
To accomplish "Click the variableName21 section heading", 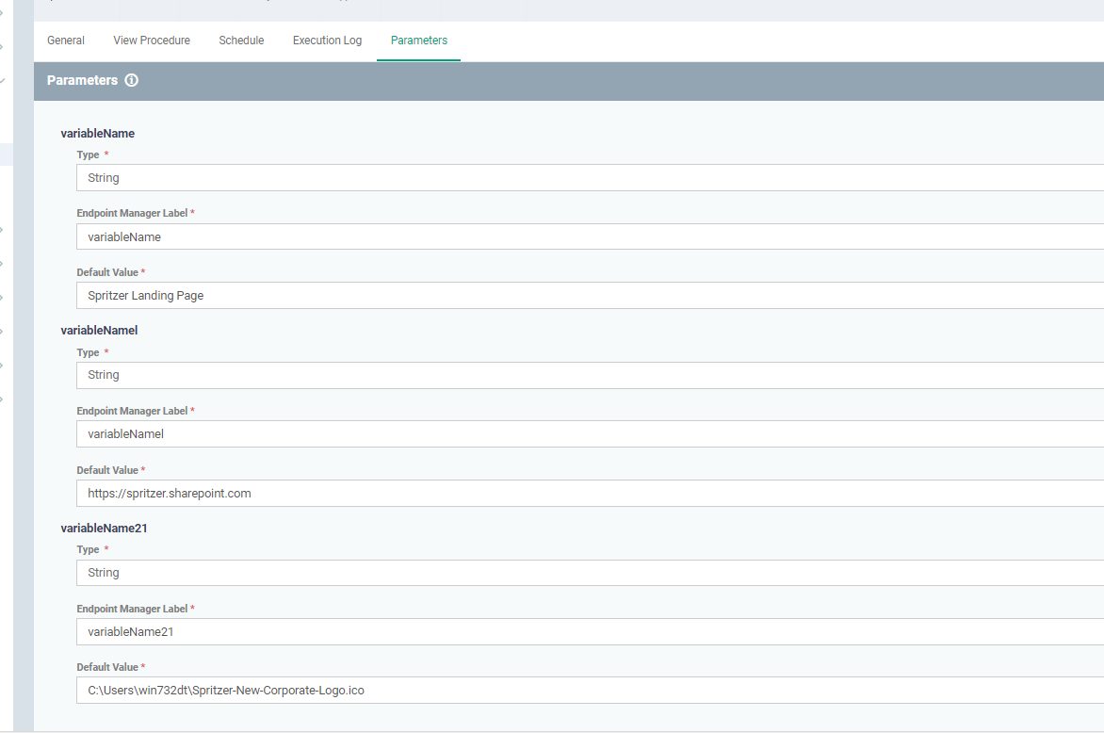I will coord(105,529).
